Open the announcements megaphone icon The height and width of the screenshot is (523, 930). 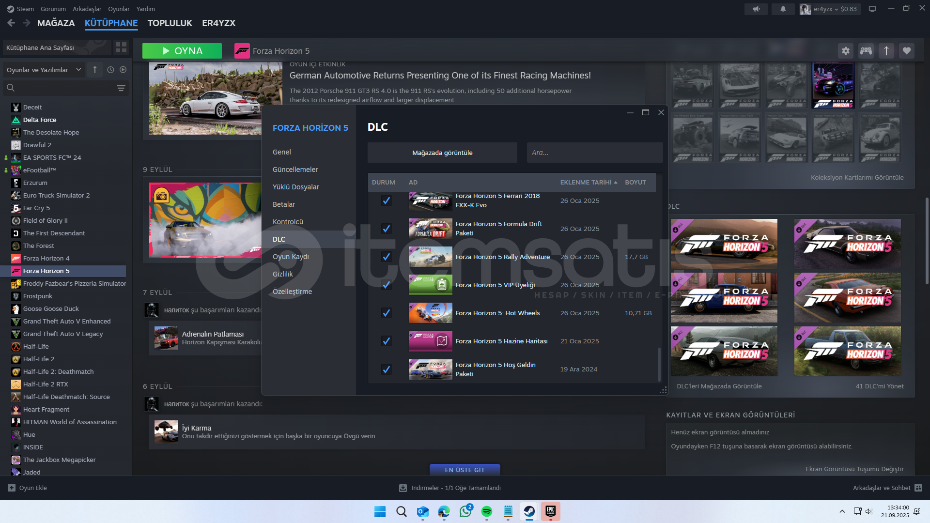tap(756, 9)
